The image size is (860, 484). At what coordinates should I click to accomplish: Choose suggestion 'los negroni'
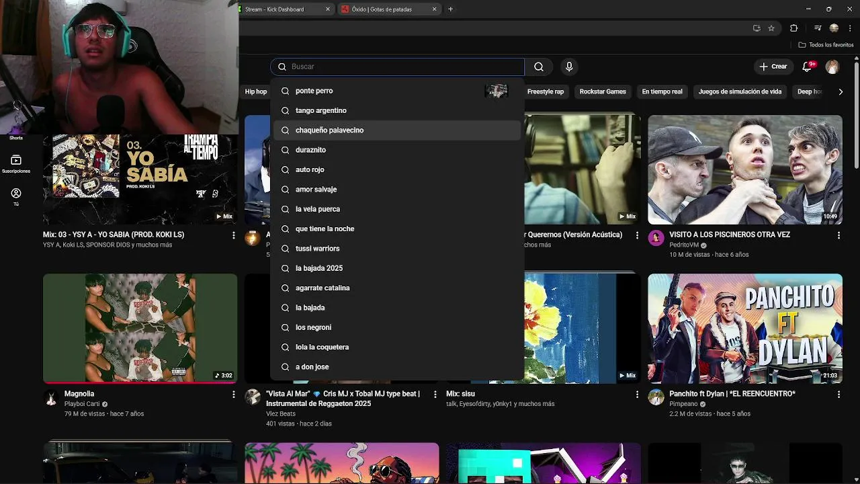[397, 327]
